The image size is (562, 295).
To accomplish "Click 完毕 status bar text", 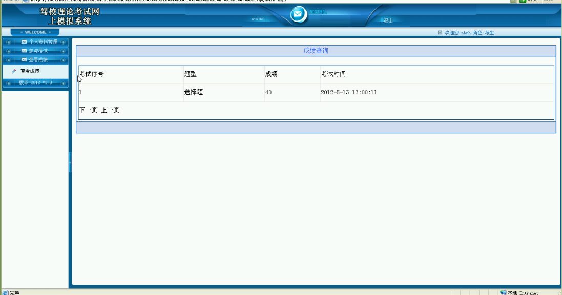I will click(x=15, y=293).
